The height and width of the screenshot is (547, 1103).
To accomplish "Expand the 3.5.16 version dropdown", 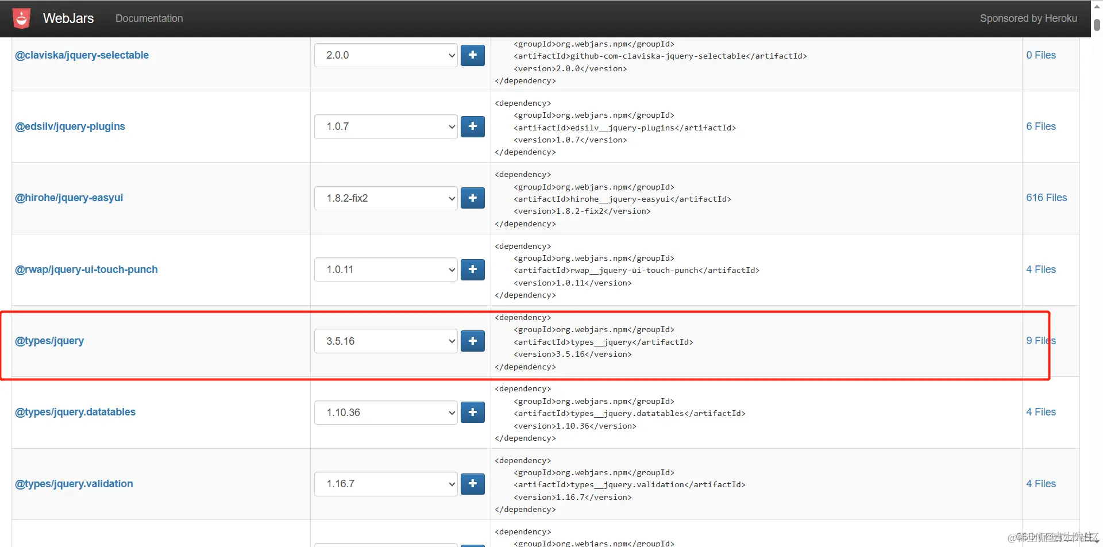I will point(386,341).
